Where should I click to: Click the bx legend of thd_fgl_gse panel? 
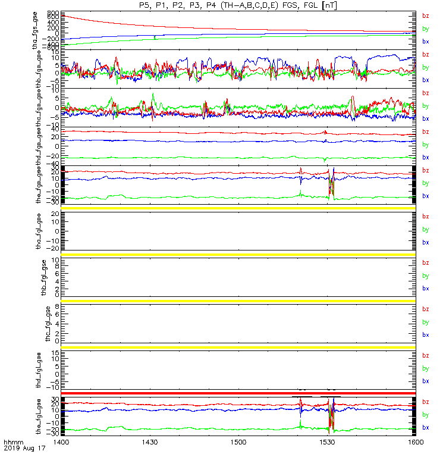coord(426,381)
